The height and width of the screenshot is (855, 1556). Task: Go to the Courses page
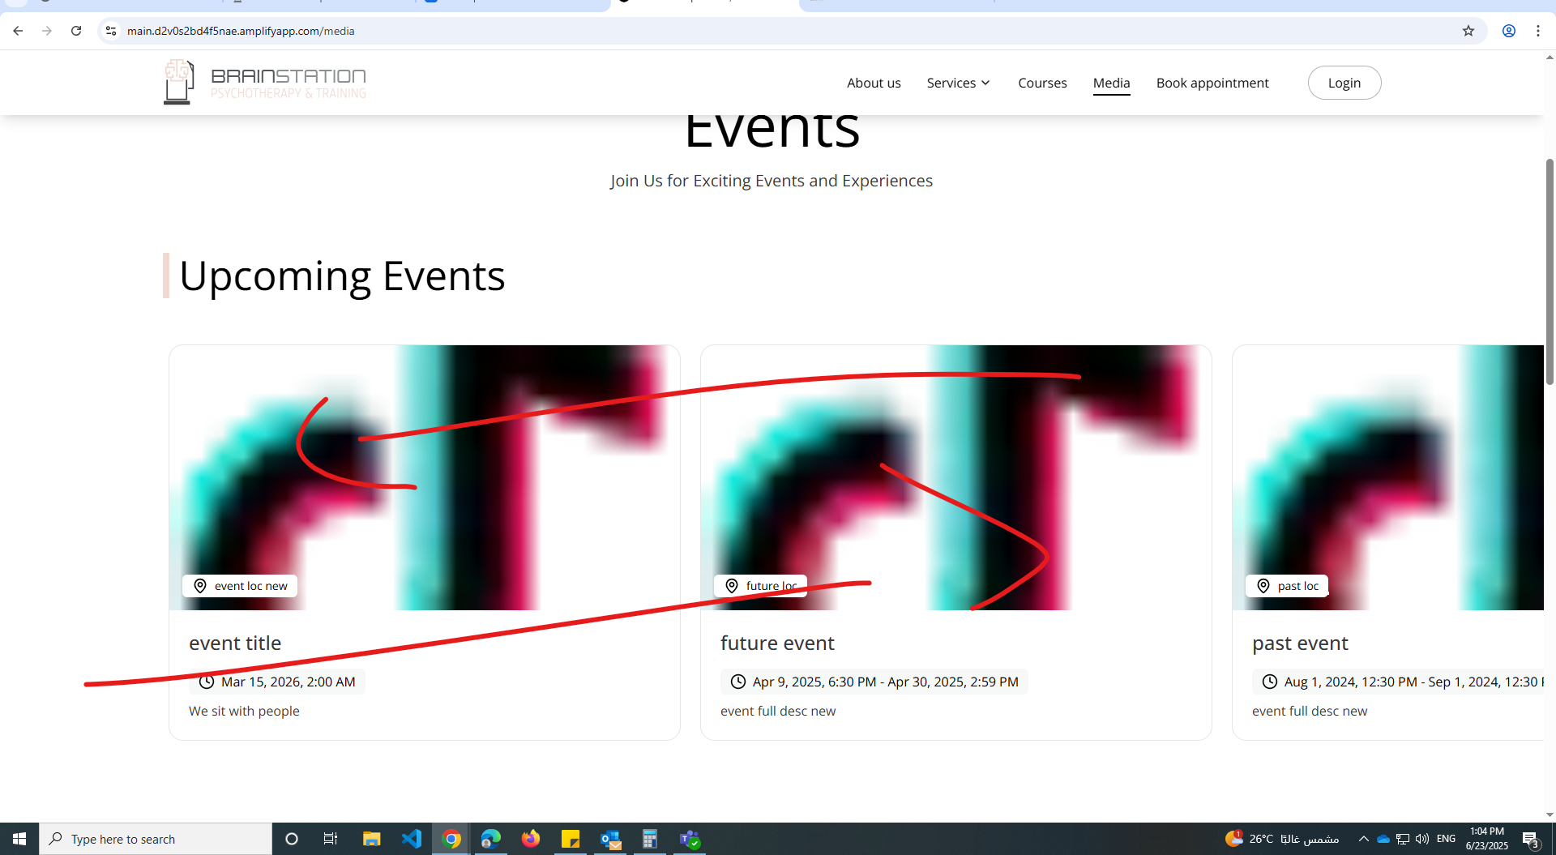click(x=1042, y=83)
